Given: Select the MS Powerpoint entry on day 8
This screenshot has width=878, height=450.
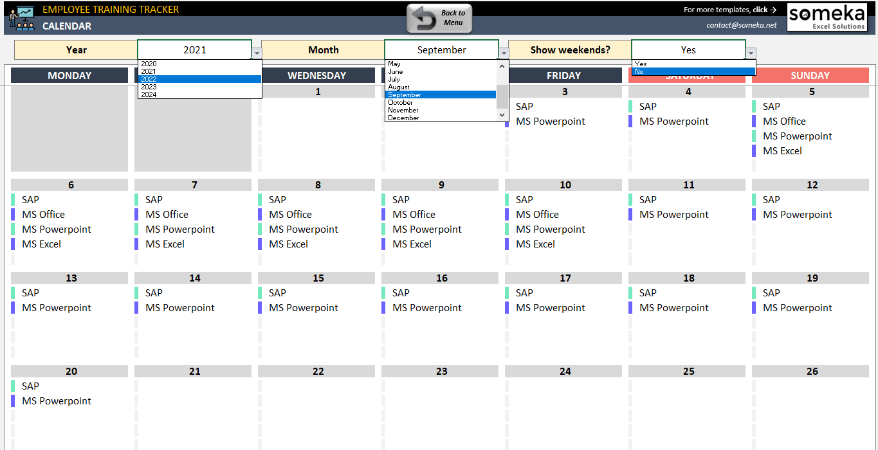Looking at the screenshot, I should tap(304, 229).
